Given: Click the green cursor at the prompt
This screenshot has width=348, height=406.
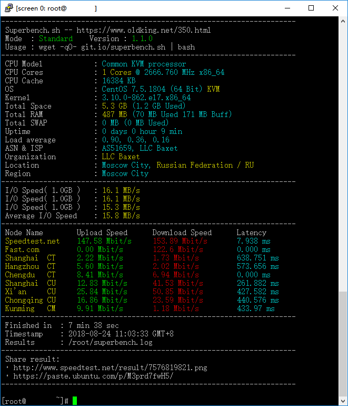Looking at the screenshot, I should (75, 401).
